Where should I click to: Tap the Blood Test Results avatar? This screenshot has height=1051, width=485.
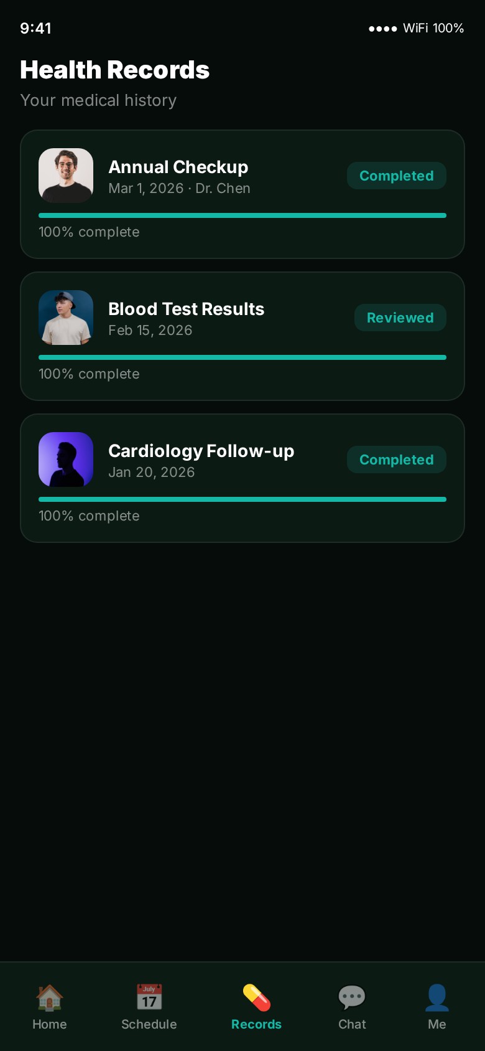[x=66, y=318]
